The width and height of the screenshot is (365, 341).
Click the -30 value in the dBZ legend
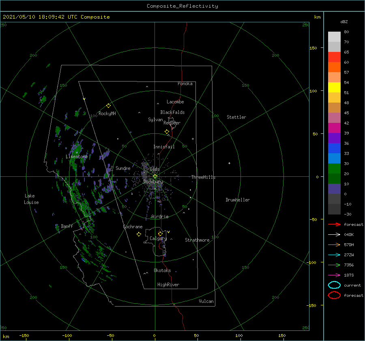[x=348, y=214]
